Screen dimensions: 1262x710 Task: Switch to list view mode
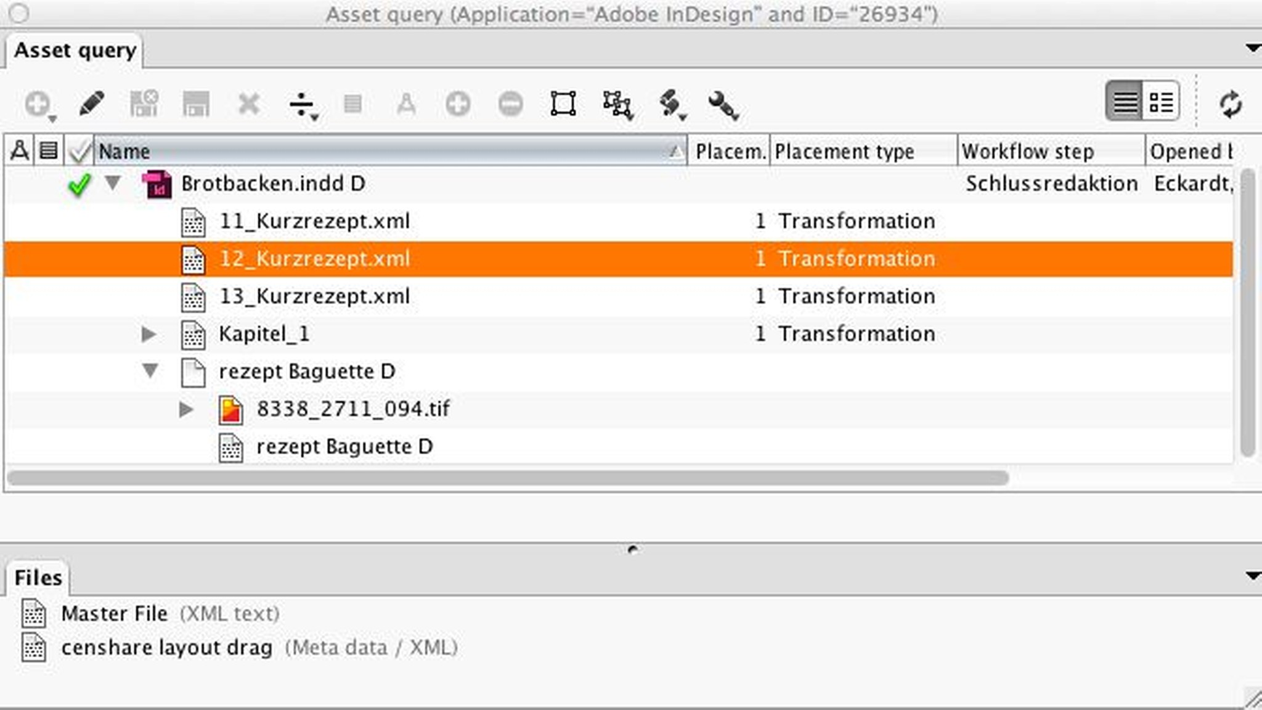point(1125,102)
